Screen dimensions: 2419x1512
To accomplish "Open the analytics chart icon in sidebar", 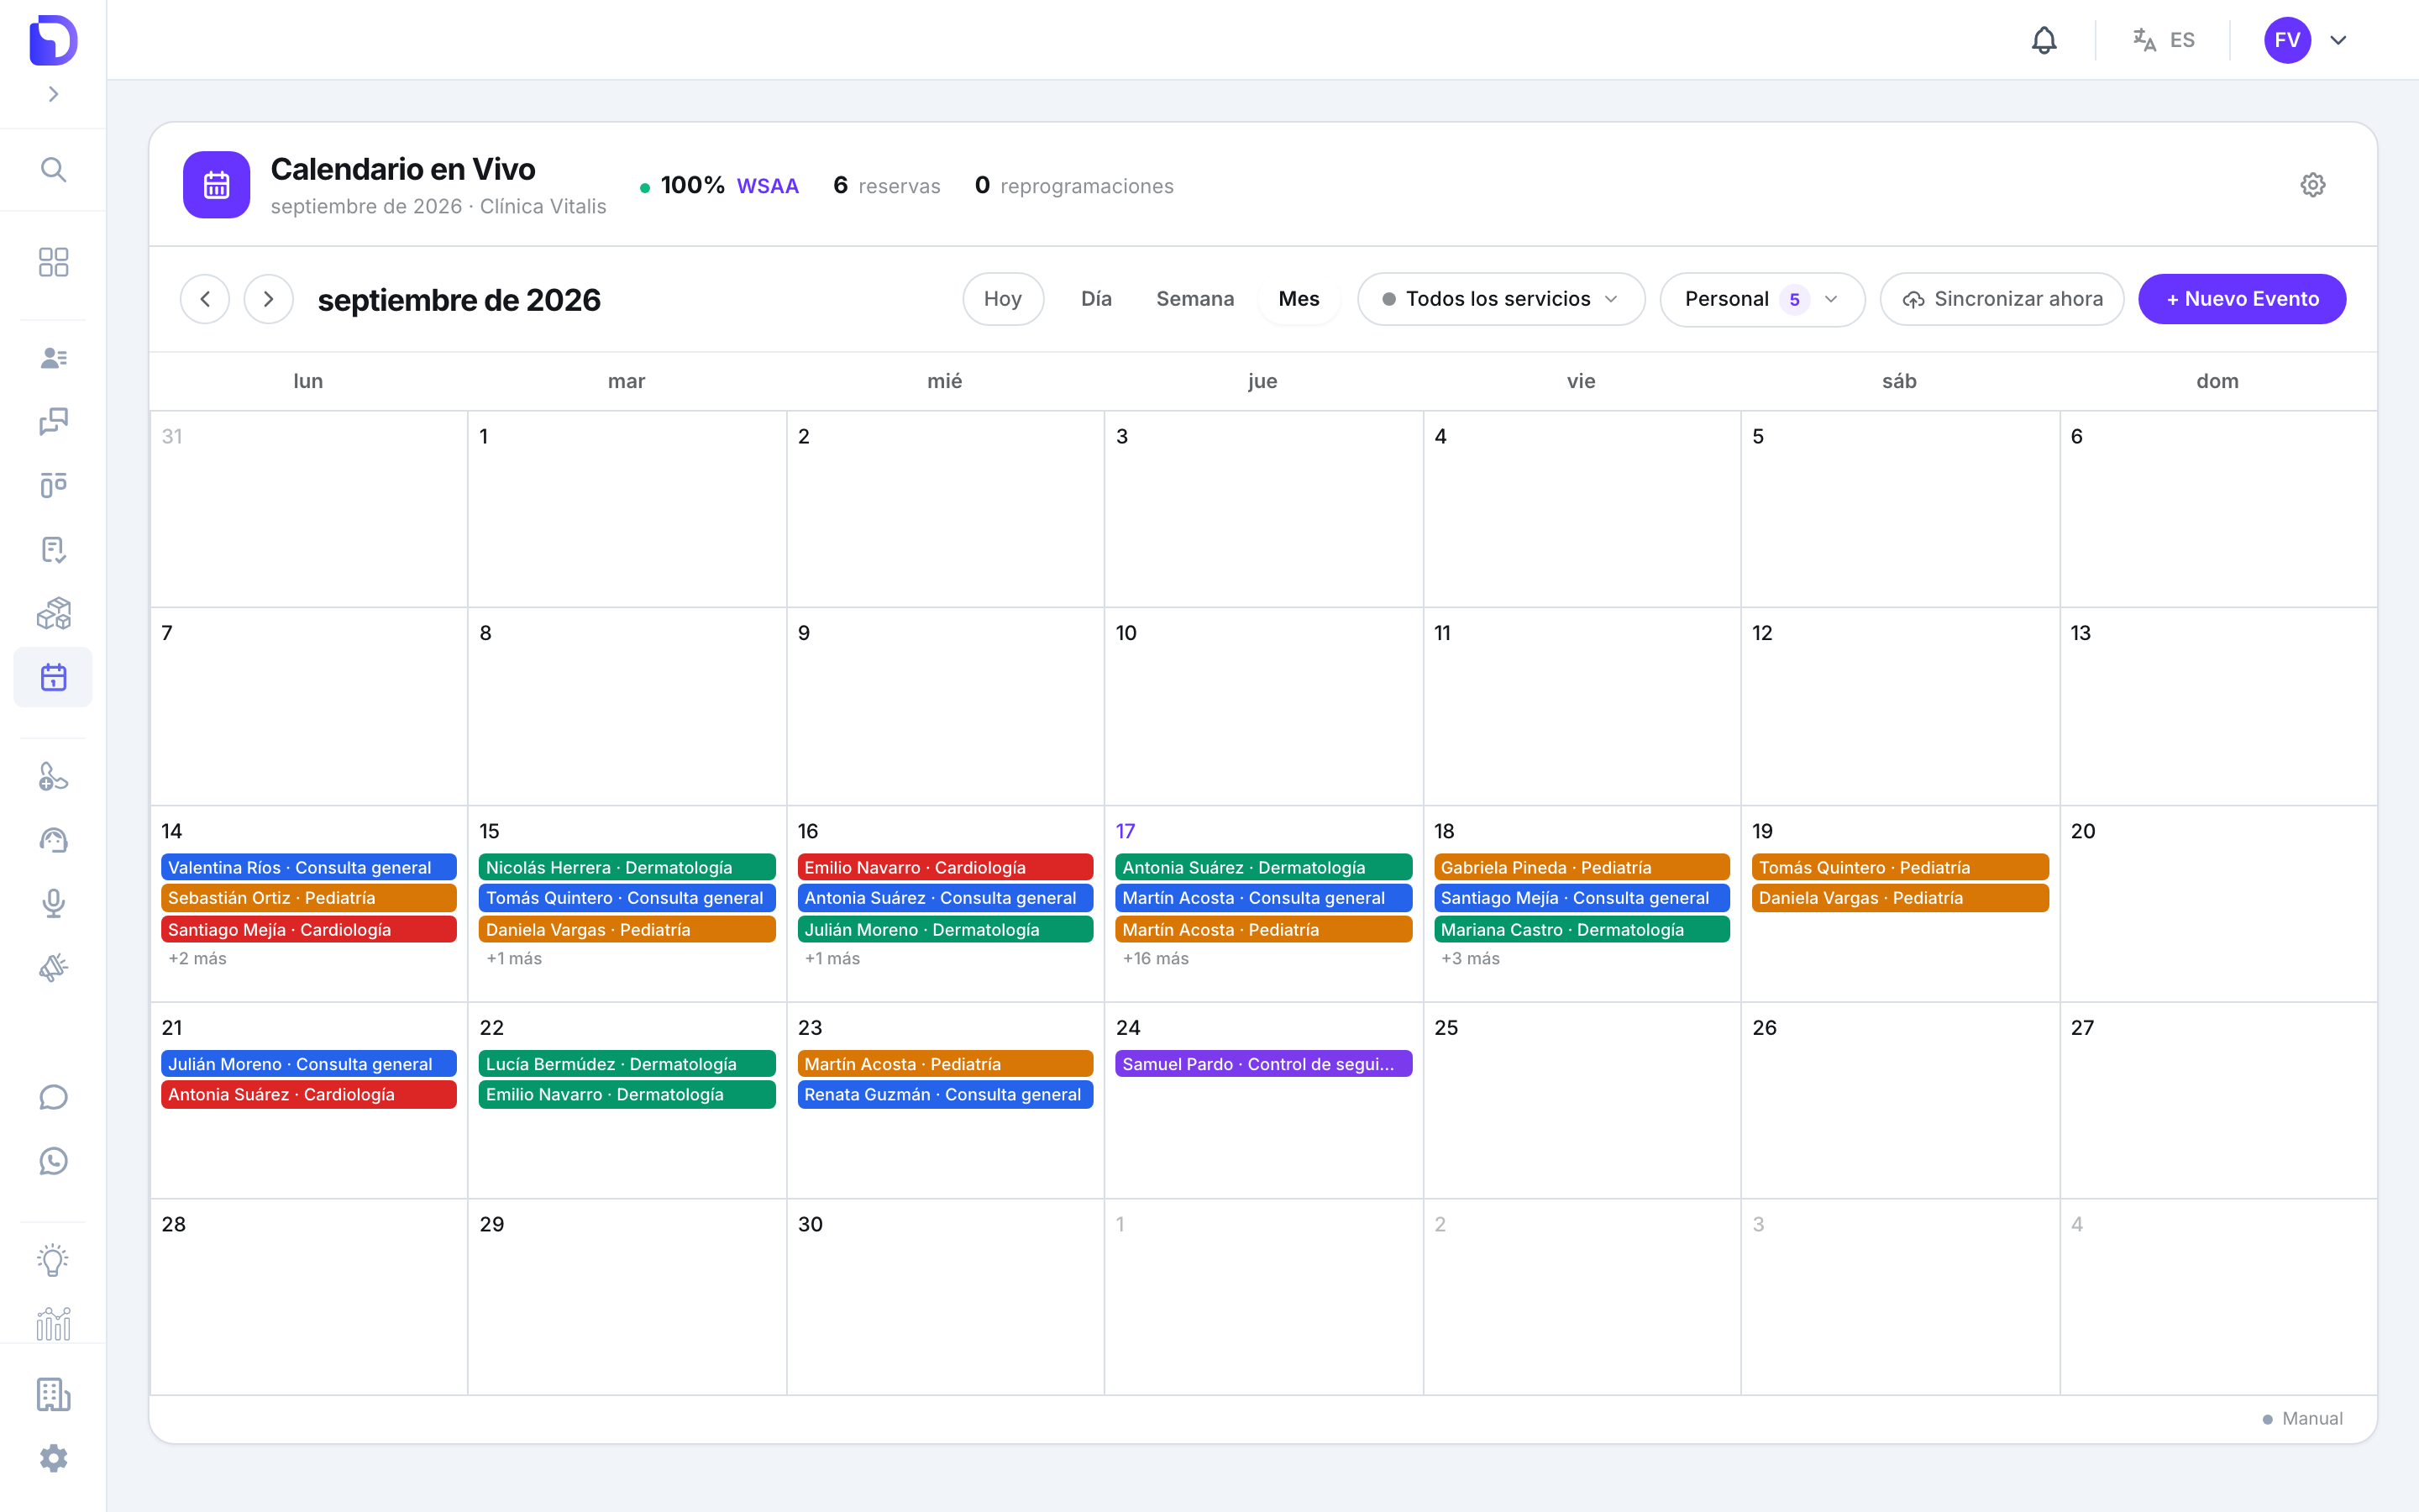I will tap(53, 1324).
